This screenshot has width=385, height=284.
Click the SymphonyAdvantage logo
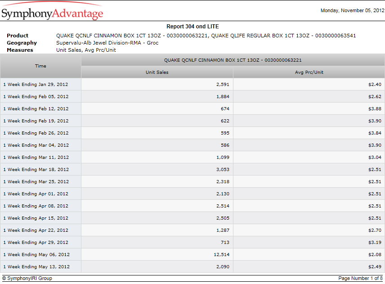(x=52, y=11)
